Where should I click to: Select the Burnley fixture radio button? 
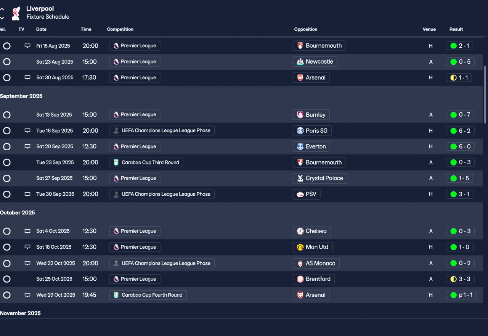click(x=7, y=115)
